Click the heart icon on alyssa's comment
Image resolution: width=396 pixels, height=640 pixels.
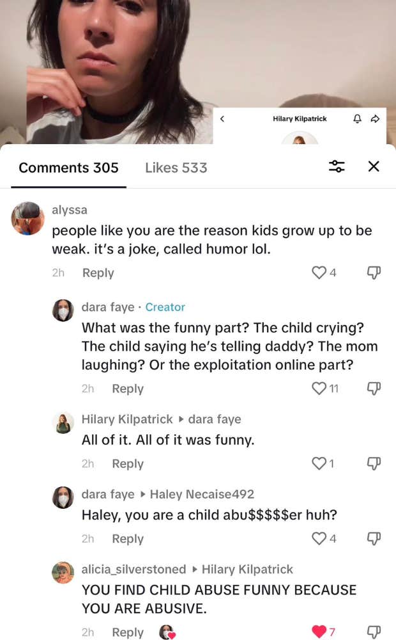[x=318, y=272]
